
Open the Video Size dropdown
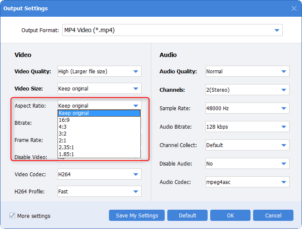100,88
